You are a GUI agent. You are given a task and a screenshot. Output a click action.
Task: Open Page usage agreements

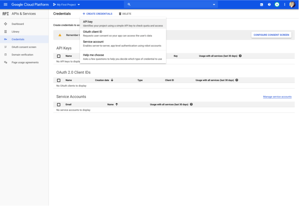[x=24, y=62]
